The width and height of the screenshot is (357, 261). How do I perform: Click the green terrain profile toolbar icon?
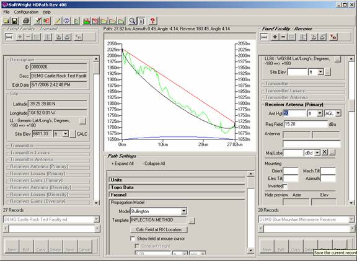[76, 21]
